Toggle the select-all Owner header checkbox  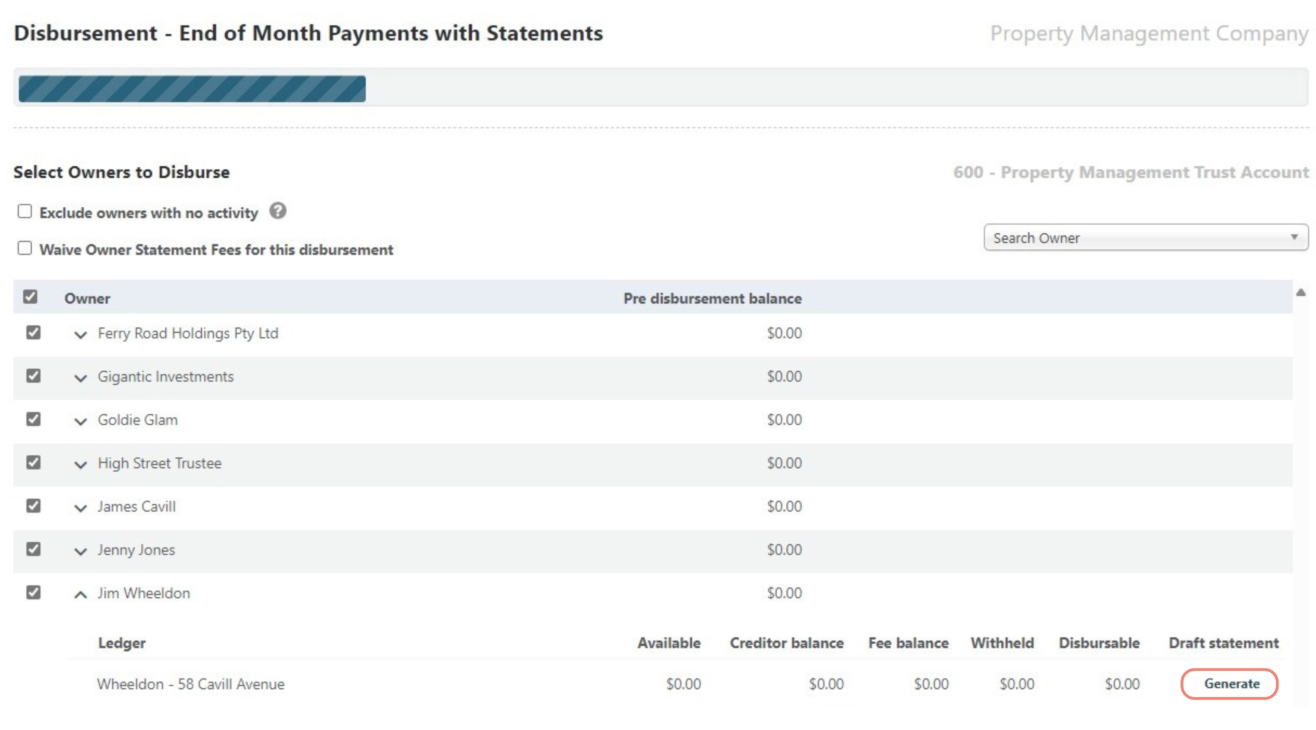click(x=30, y=297)
